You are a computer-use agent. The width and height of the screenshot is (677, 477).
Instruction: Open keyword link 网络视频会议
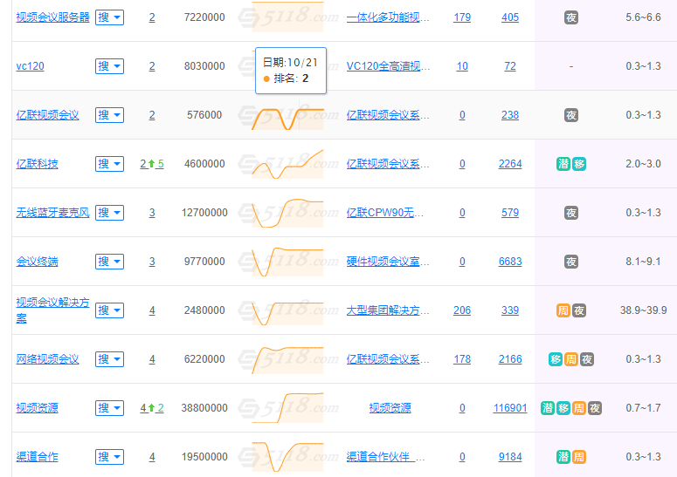point(47,359)
